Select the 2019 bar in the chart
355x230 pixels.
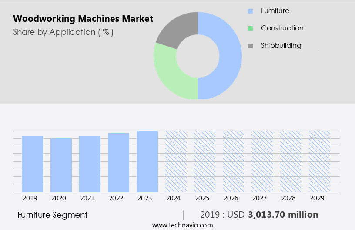coord(32,164)
